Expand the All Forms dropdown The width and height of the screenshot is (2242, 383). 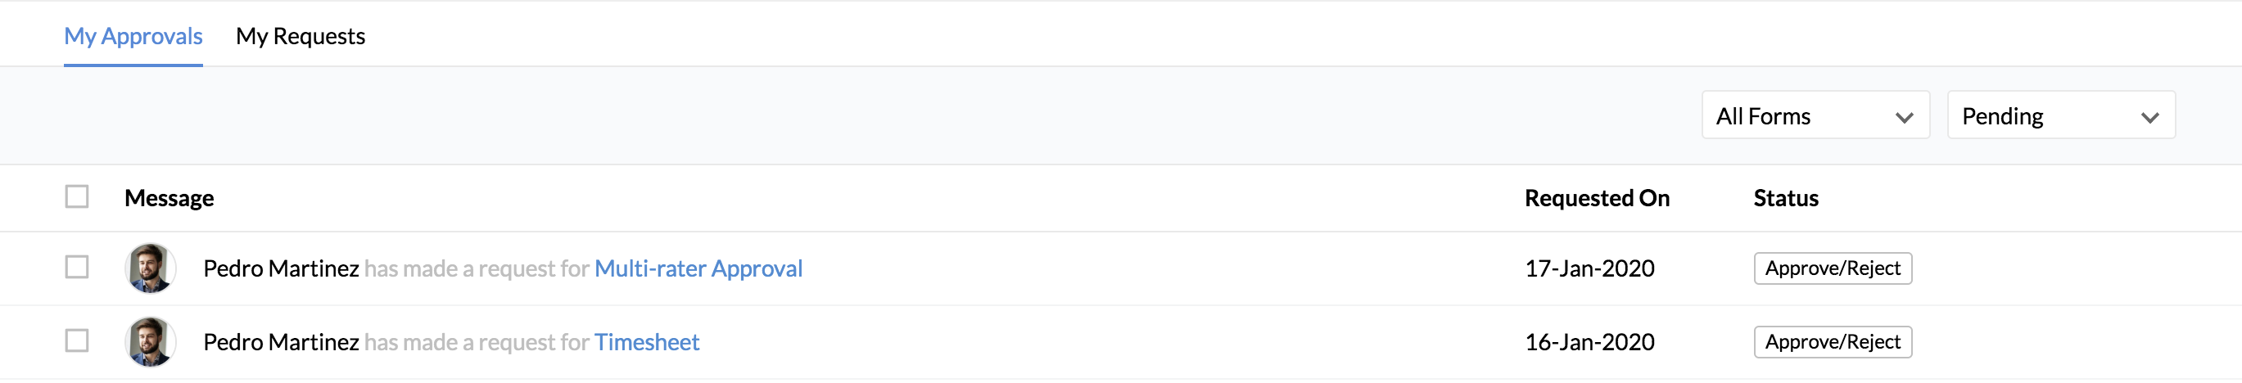coord(1815,115)
